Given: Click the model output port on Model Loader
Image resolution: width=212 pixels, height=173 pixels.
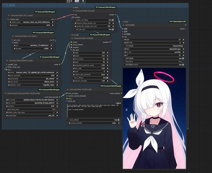Looking at the screenshot, I should (x=60, y=64).
